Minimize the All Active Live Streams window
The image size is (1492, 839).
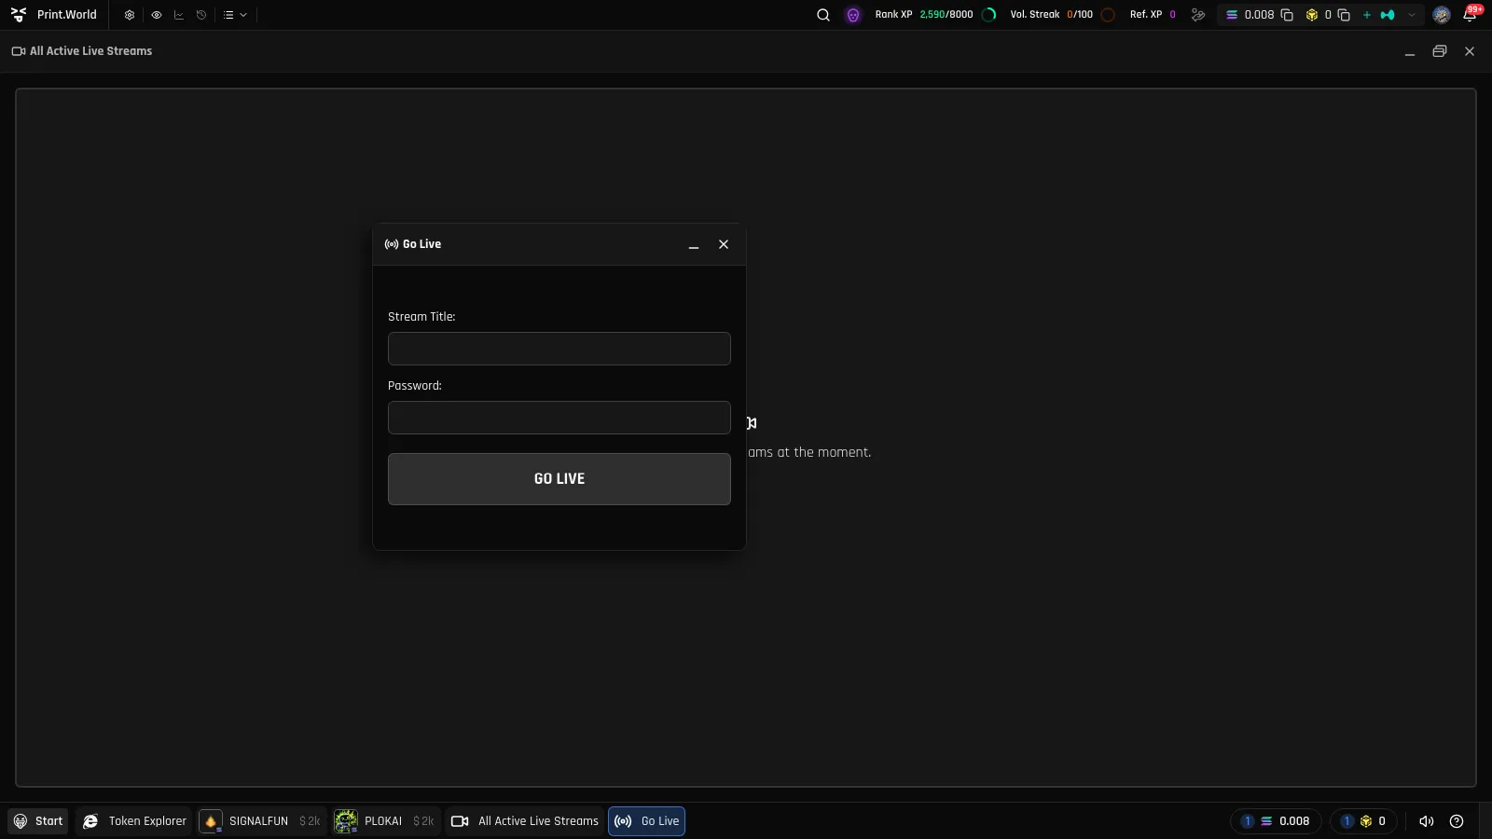pyautogui.click(x=1410, y=52)
